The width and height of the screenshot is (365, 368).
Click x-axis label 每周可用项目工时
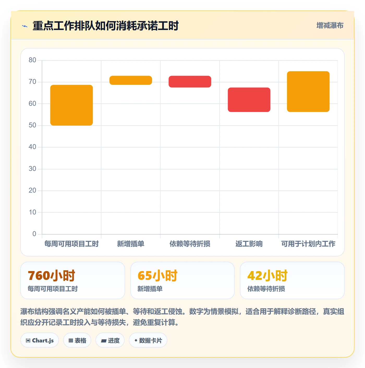click(x=71, y=244)
